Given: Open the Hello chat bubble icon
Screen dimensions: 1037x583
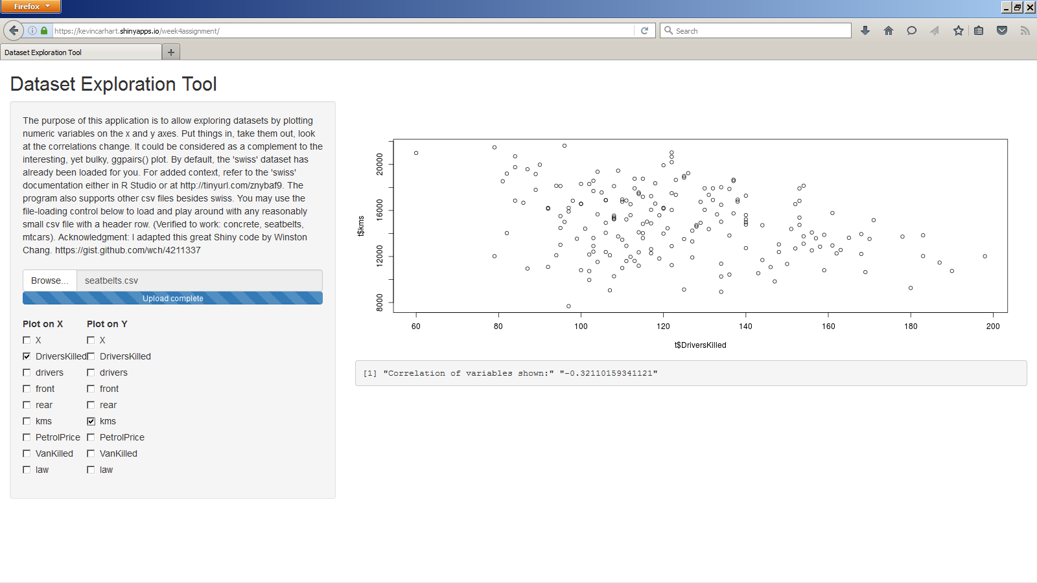Looking at the screenshot, I should 911,30.
